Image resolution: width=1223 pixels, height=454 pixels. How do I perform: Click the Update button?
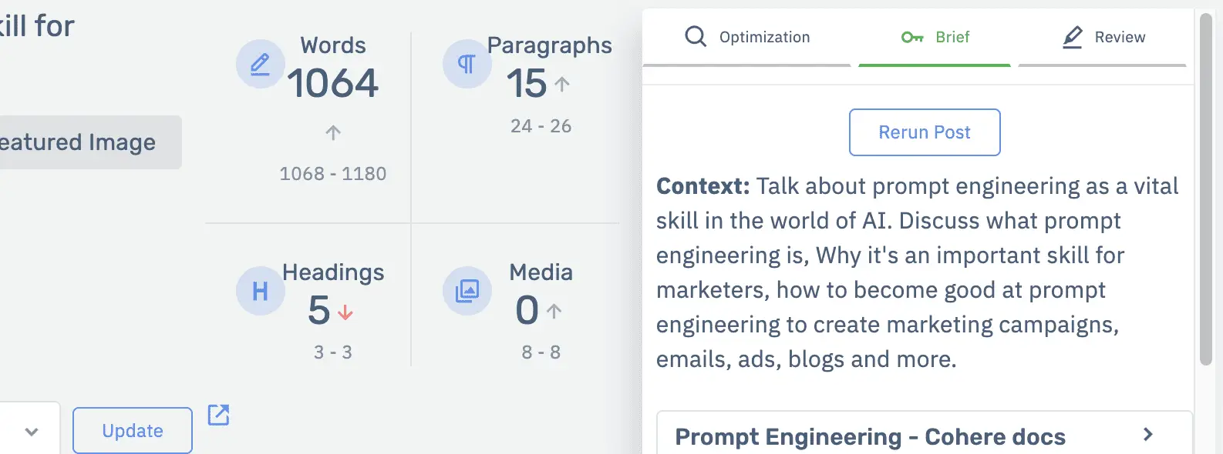tap(133, 431)
